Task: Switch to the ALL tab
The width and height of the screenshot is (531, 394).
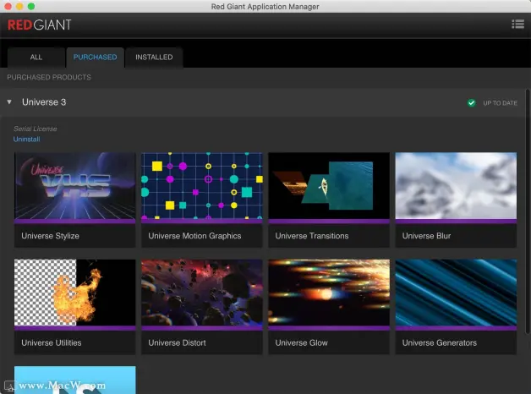Action: pyautogui.click(x=36, y=57)
